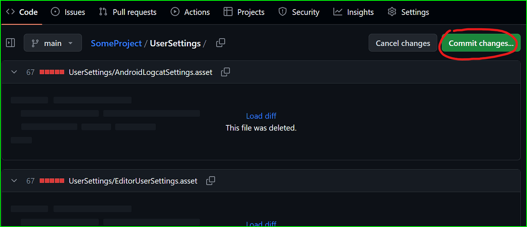Open the file tree panel icon
527x227 pixels.
pyautogui.click(x=10, y=42)
